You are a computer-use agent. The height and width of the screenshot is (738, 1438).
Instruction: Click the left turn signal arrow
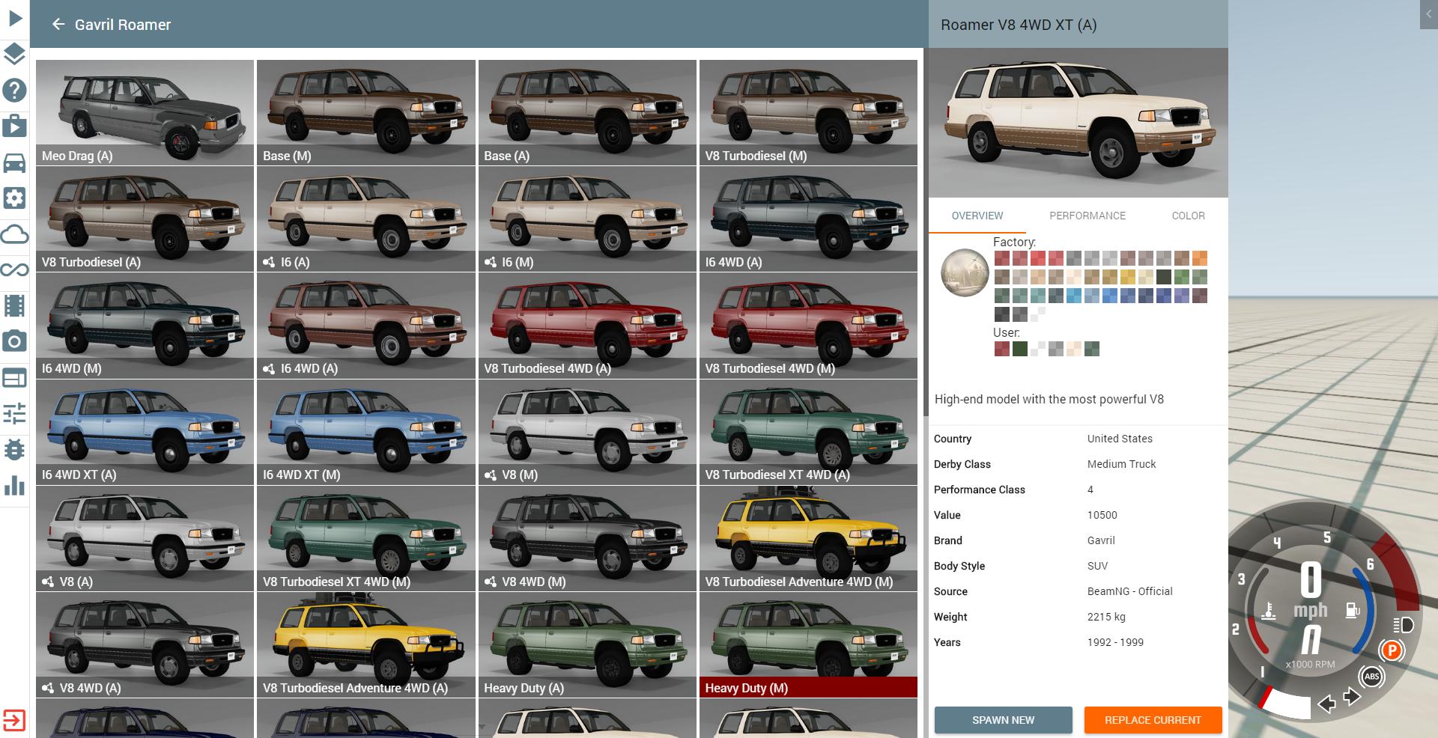(x=1326, y=704)
